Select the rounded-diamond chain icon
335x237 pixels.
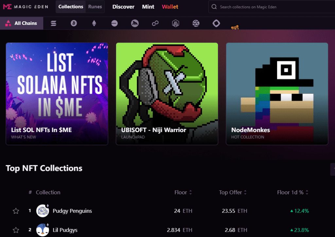[216, 23]
